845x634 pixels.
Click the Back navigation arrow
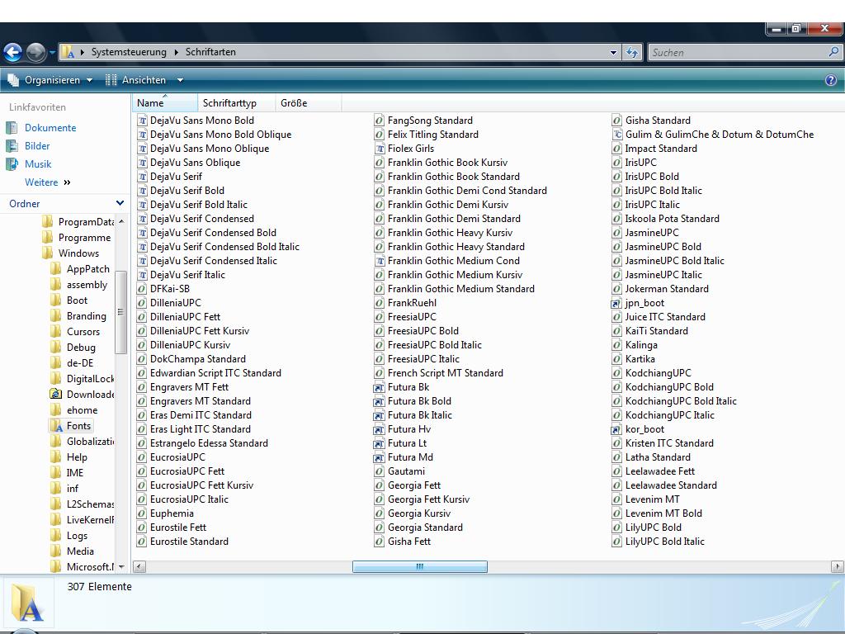[x=13, y=52]
